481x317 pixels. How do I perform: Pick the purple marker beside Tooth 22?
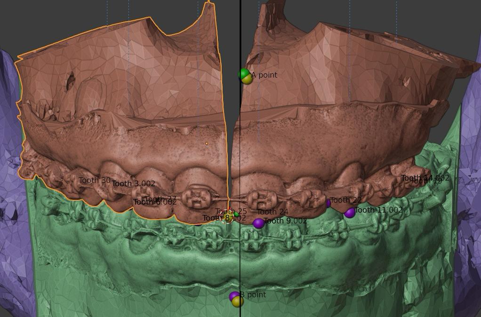tap(328, 204)
